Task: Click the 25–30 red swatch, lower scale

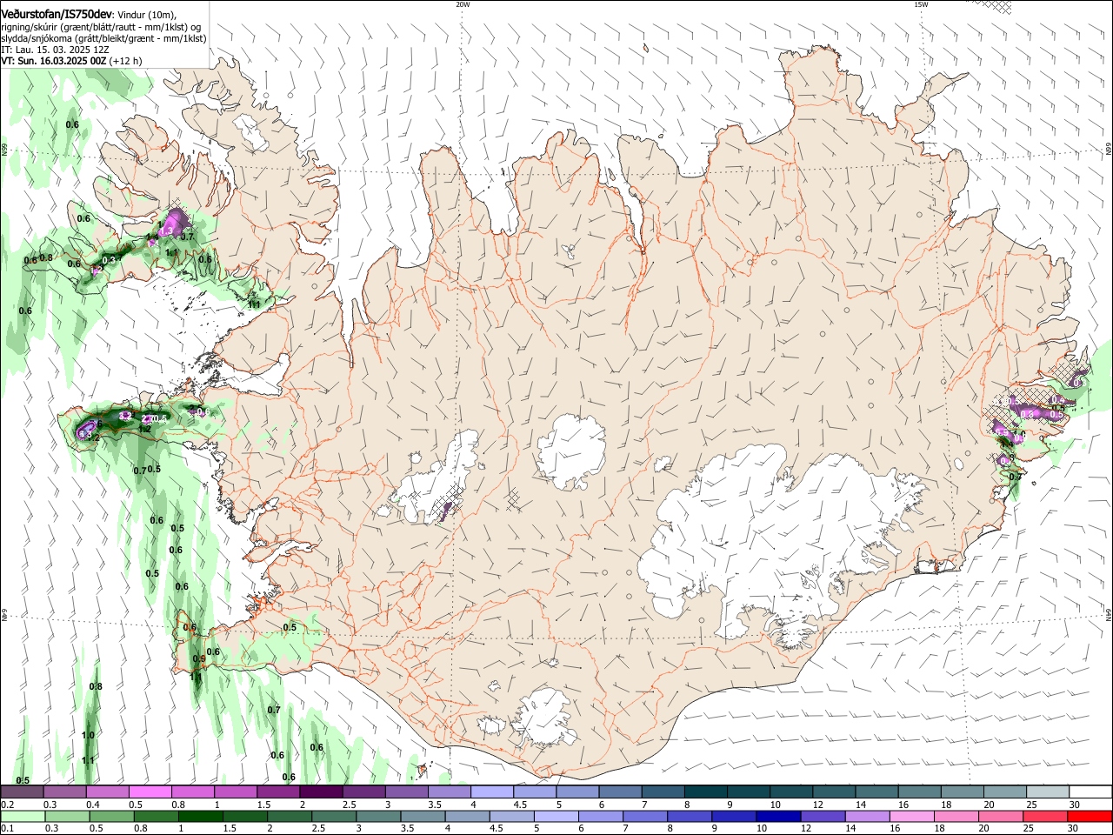Action: [1044, 816]
